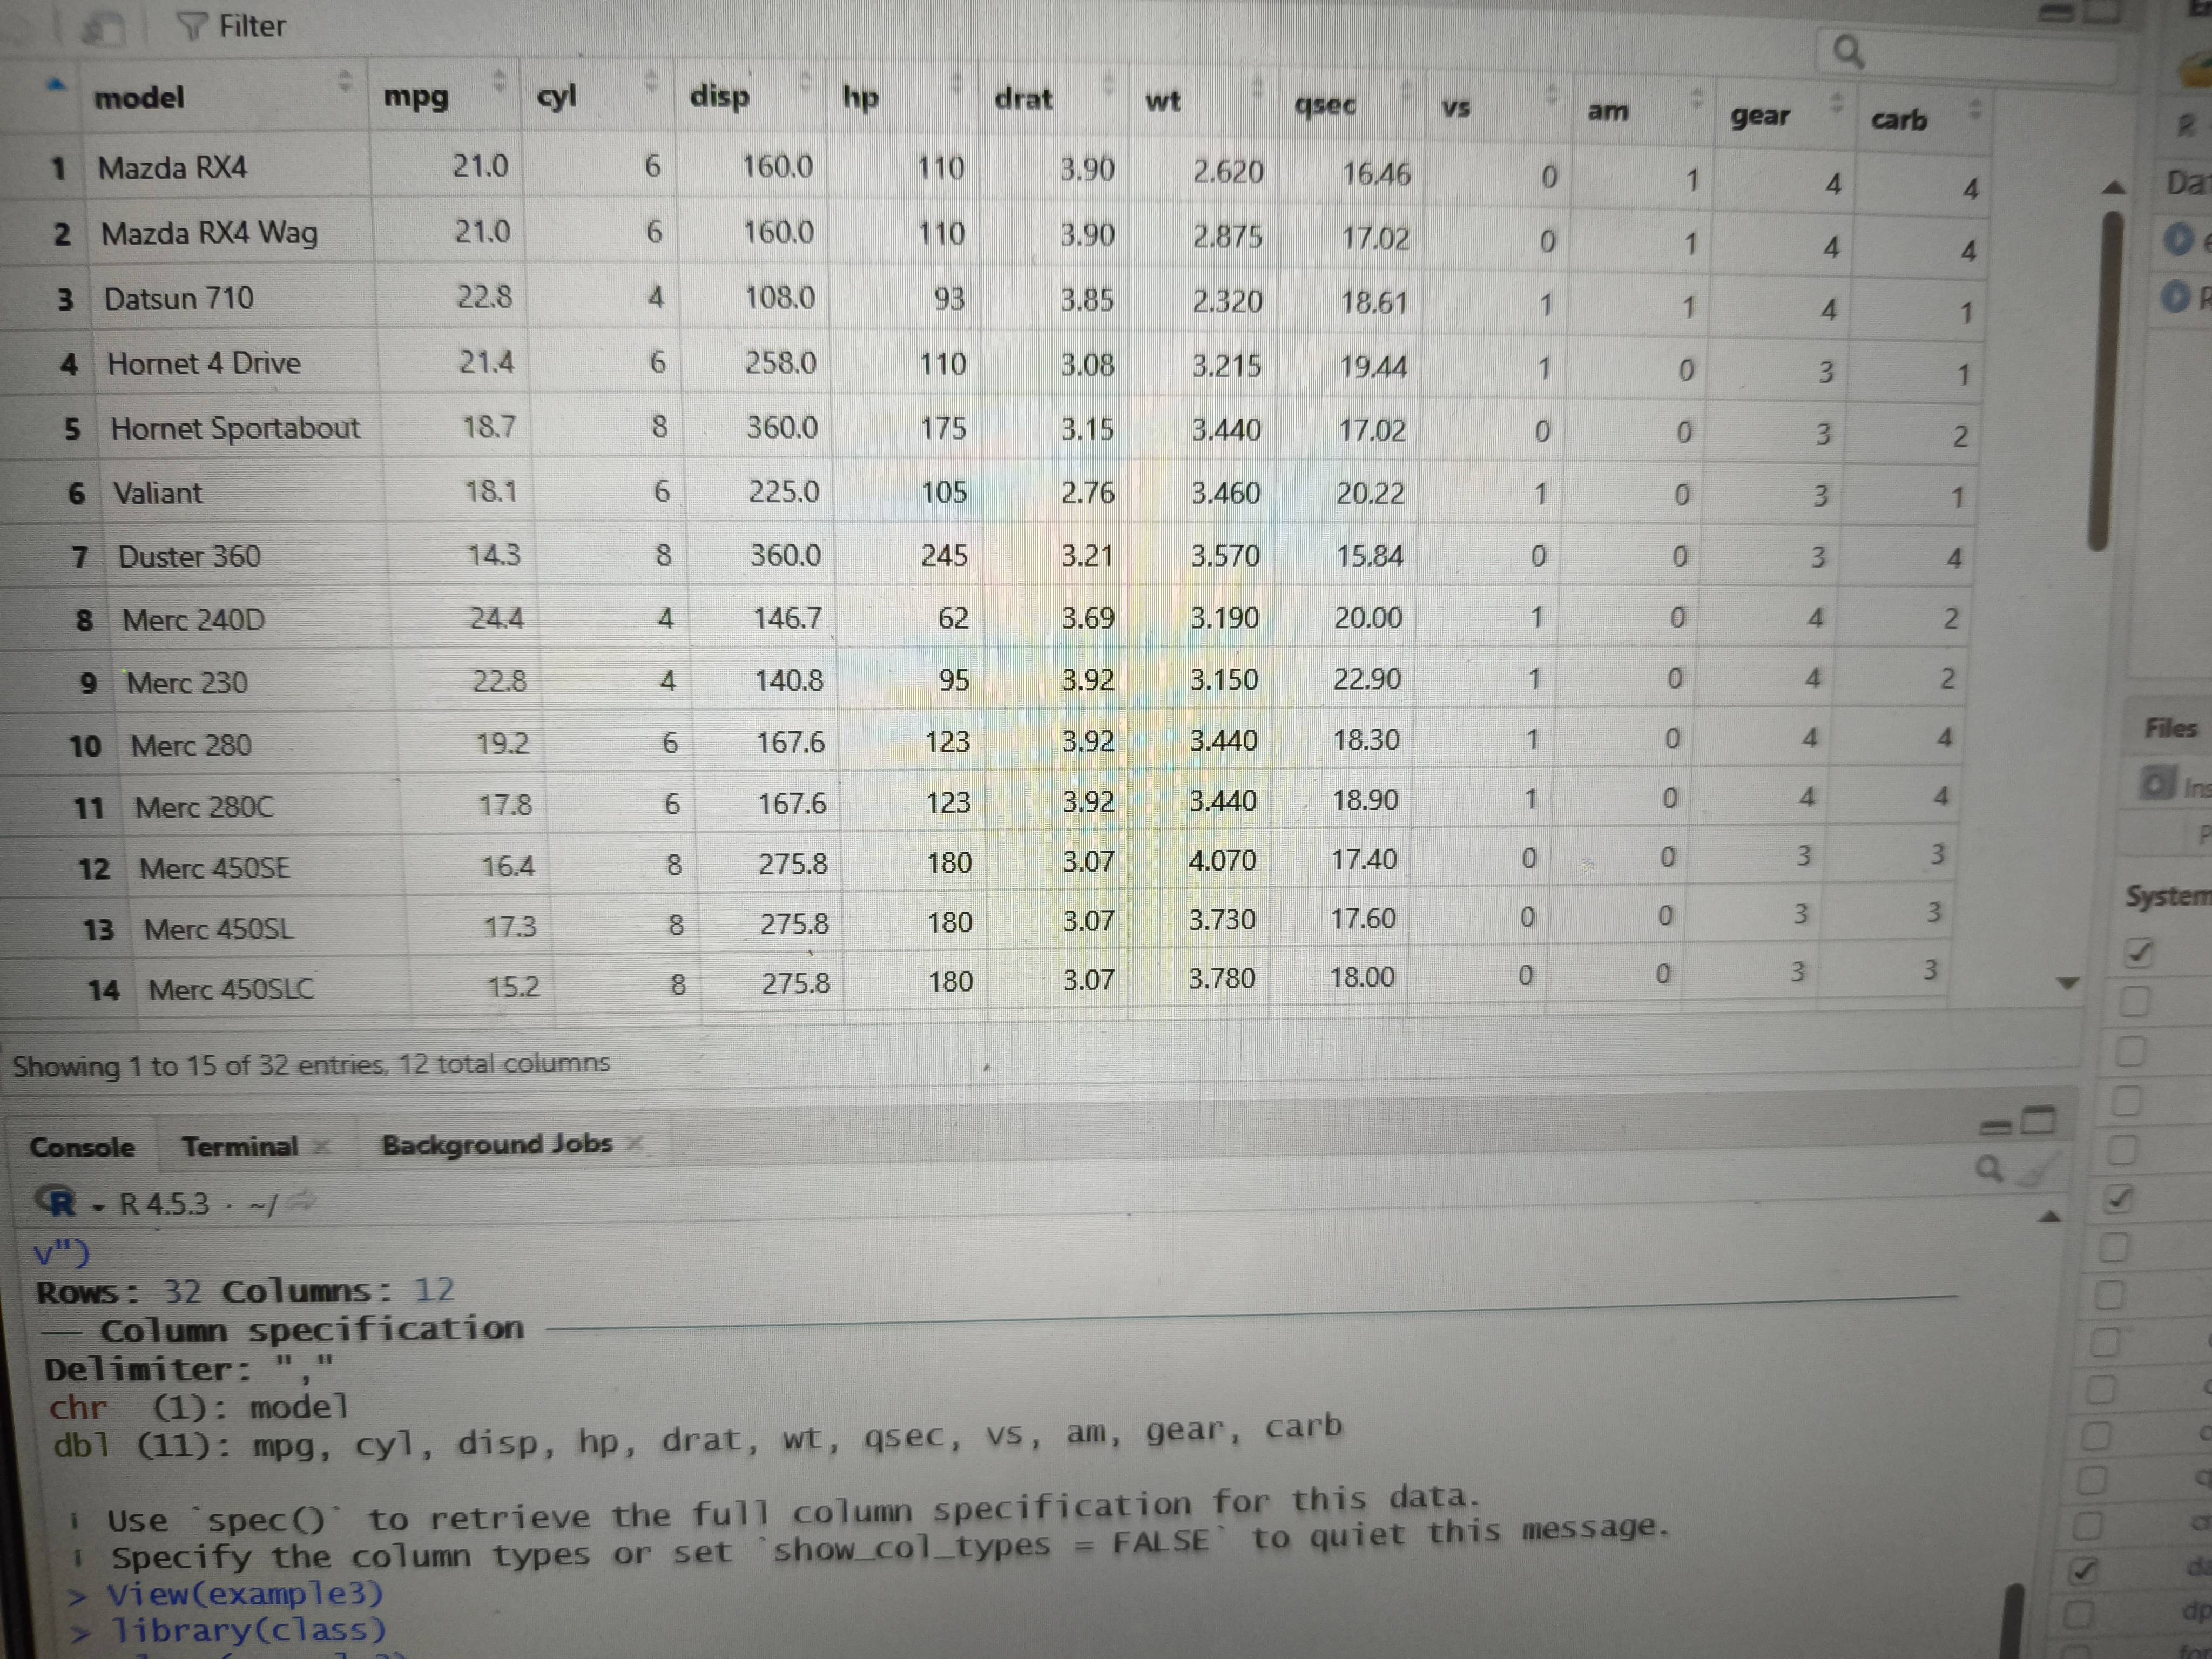Toggle the checked package beside console toolbar

tap(2118, 1198)
